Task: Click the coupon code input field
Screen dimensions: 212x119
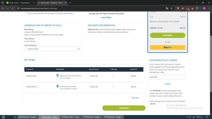Action: [168, 77]
